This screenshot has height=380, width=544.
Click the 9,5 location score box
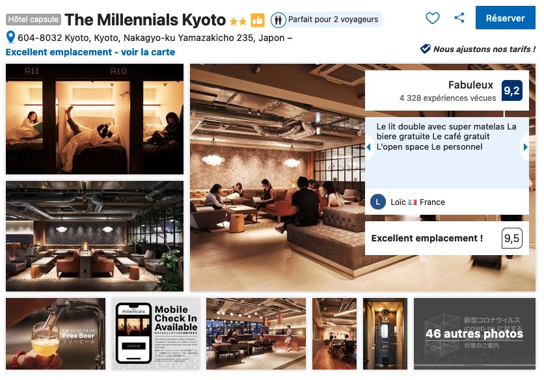[511, 238]
